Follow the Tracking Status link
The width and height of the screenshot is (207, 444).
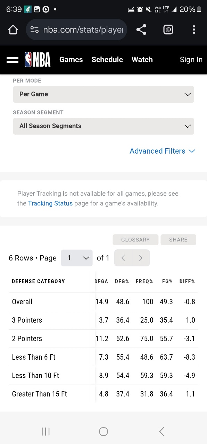(x=50, y=203)
